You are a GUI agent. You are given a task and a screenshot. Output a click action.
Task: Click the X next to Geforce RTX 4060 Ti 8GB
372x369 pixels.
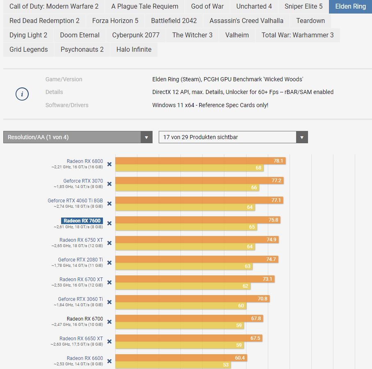[x=110, y=204]
